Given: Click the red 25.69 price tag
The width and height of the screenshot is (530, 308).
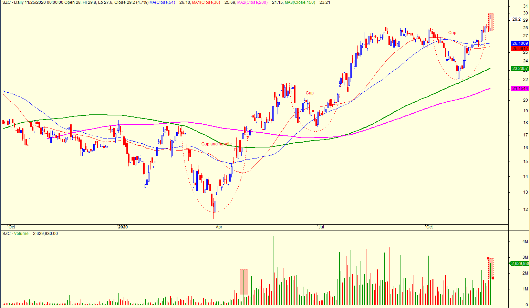Looking at the screenshot, I should click(520, 49).
